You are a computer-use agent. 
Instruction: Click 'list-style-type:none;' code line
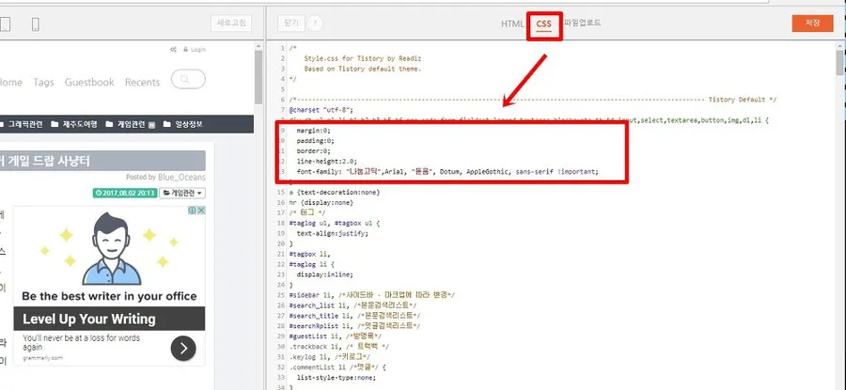(x=337, y=378)
